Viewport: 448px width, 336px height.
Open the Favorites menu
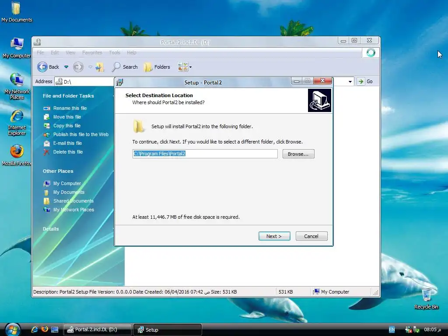(92, 52)
